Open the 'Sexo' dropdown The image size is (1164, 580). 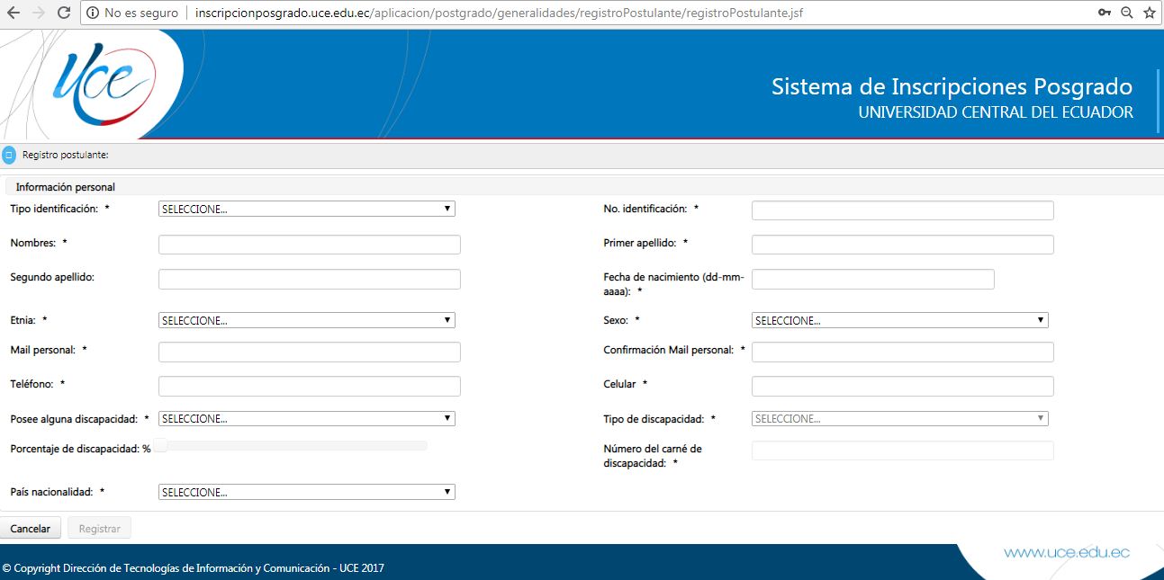point(900,319)
